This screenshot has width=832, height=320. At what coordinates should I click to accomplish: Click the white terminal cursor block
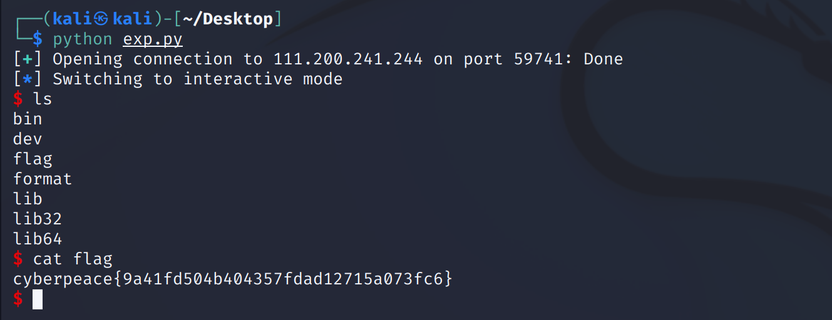tap(38, 299)
